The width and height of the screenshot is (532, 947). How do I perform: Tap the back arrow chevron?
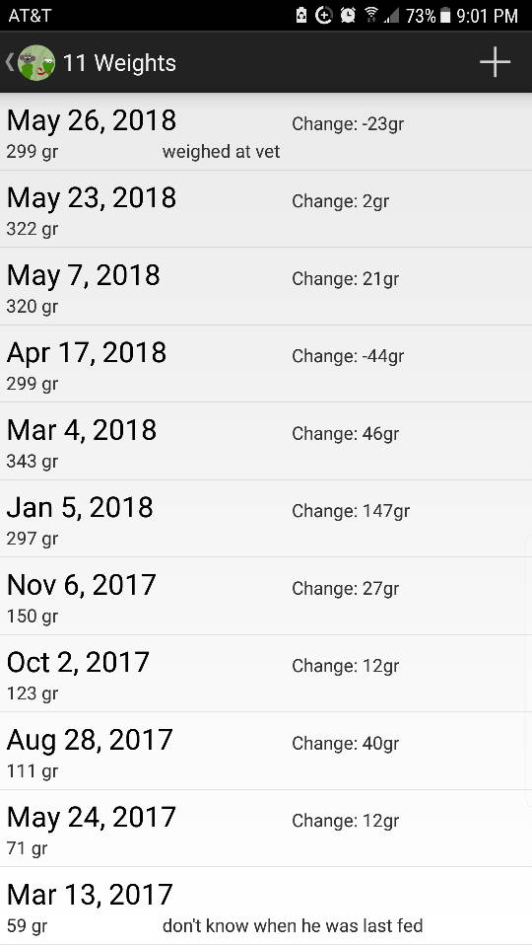[x=10, y=62]
